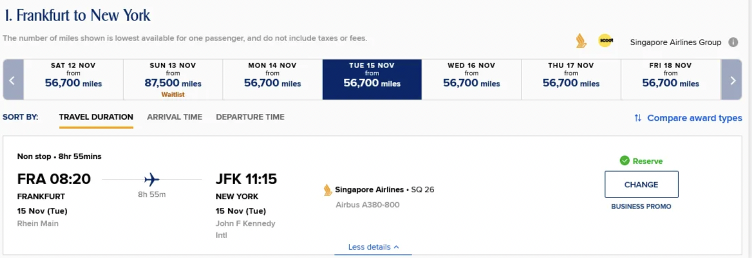Viewport: 752px width, 258px height.
Task: Select the TUE 15 NOV date
Action: [x=371, y=79]
